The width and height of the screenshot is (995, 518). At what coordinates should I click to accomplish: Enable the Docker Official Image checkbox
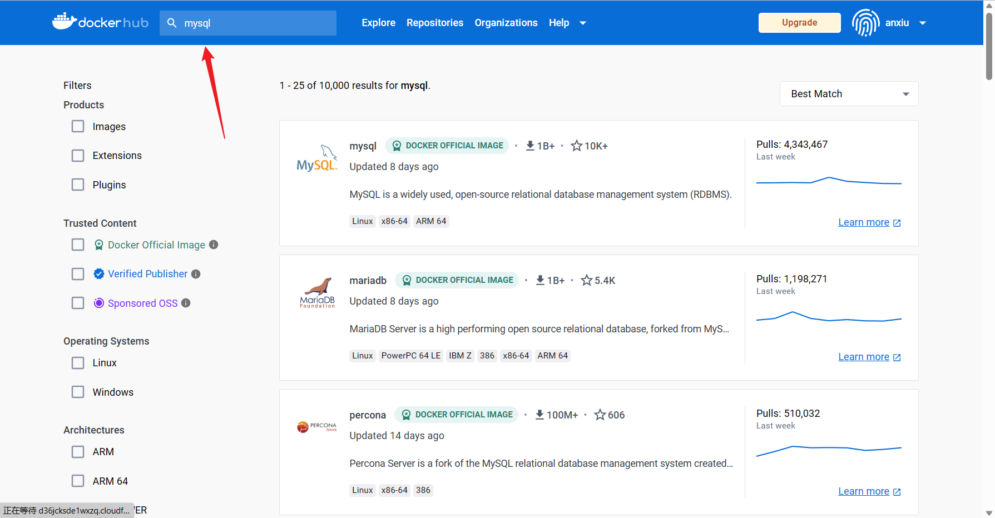(78, 245)
